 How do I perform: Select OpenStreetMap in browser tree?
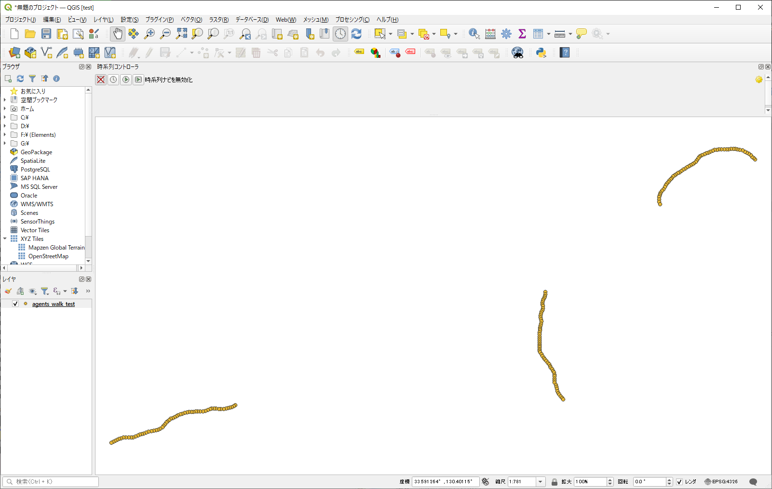pyautogui.click(x=48, y=256)
